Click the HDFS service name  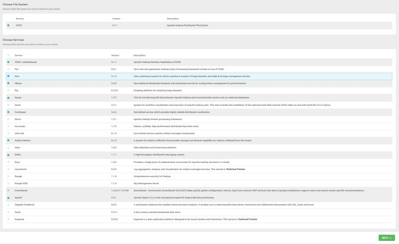19,25
